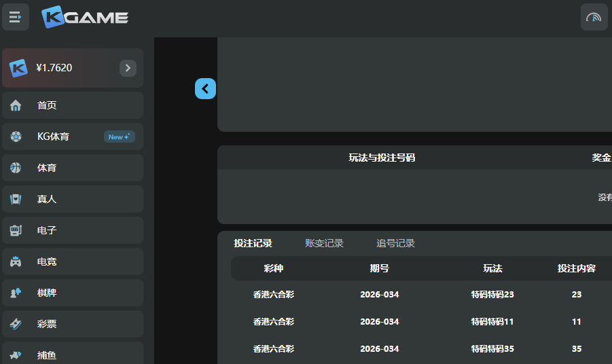Open the 棋牌 sidebar item

tap(73, 293)
